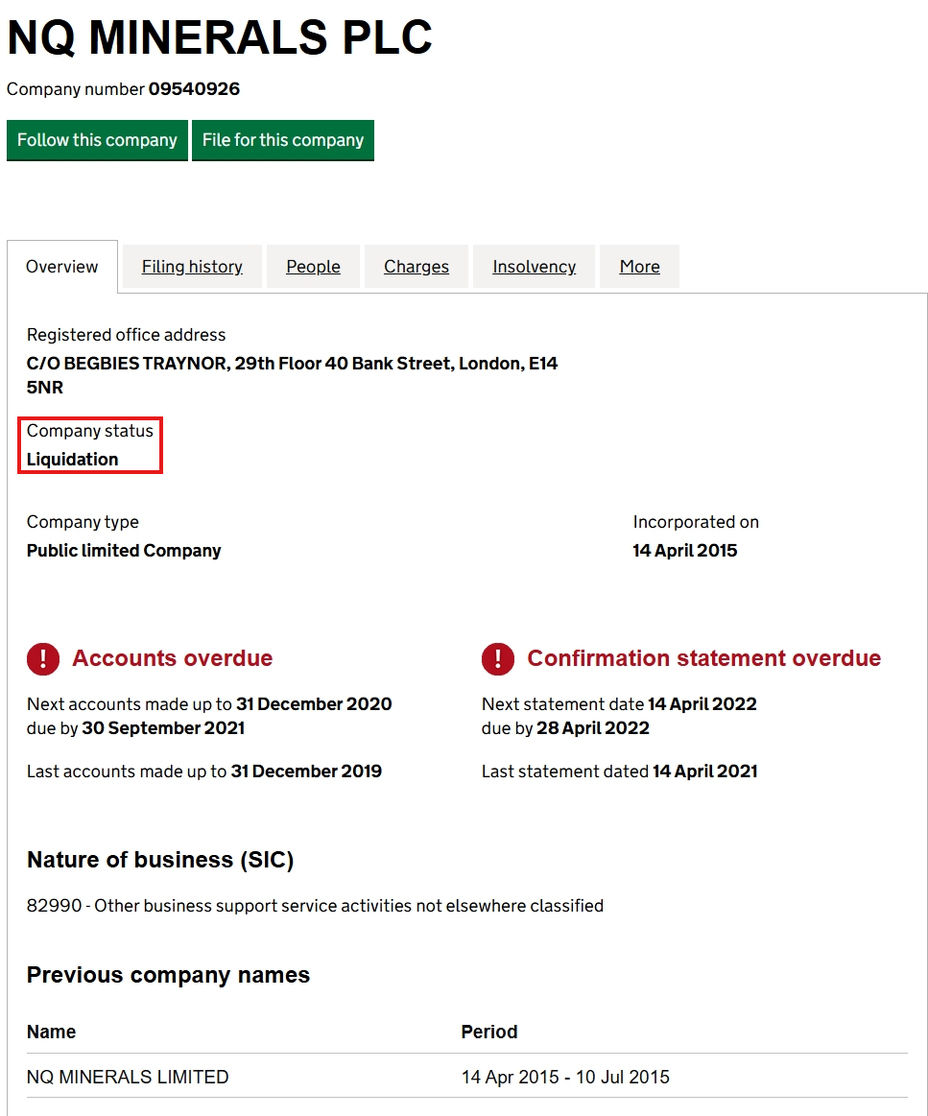Click the Accounts overdue heading
The height and width of the screenshot is (1116, 928).
[x=172, y=658]
